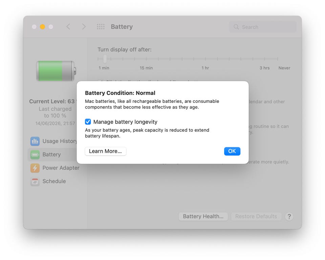Click the Turn display off after label
The image size is (325, 260).
tap(125, 50)
